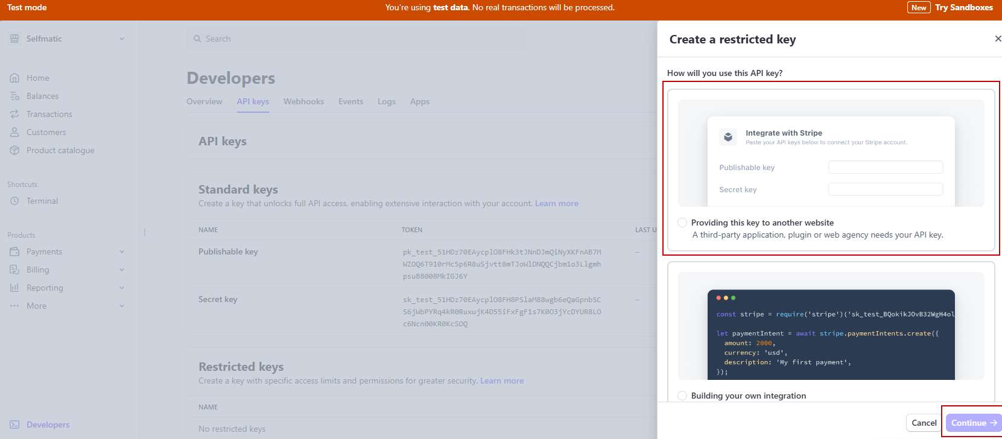Image resolution: width=1002 pixels, height=439 pixels.
Task: Open the Logs tab
Action: [387, 101]
